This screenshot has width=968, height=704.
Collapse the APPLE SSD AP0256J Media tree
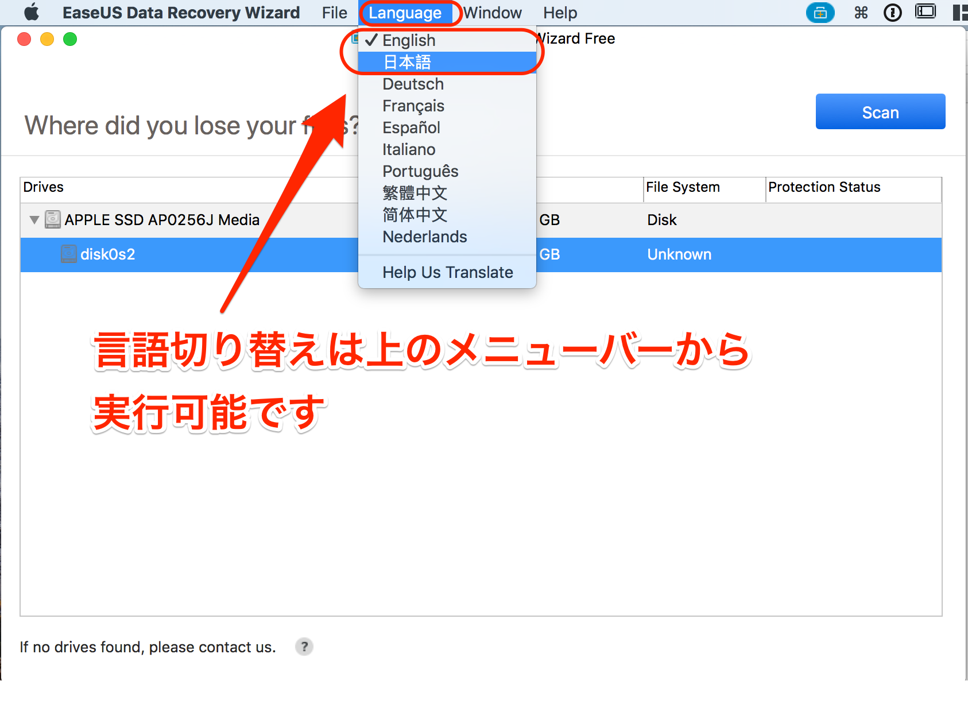click(34, 220)
